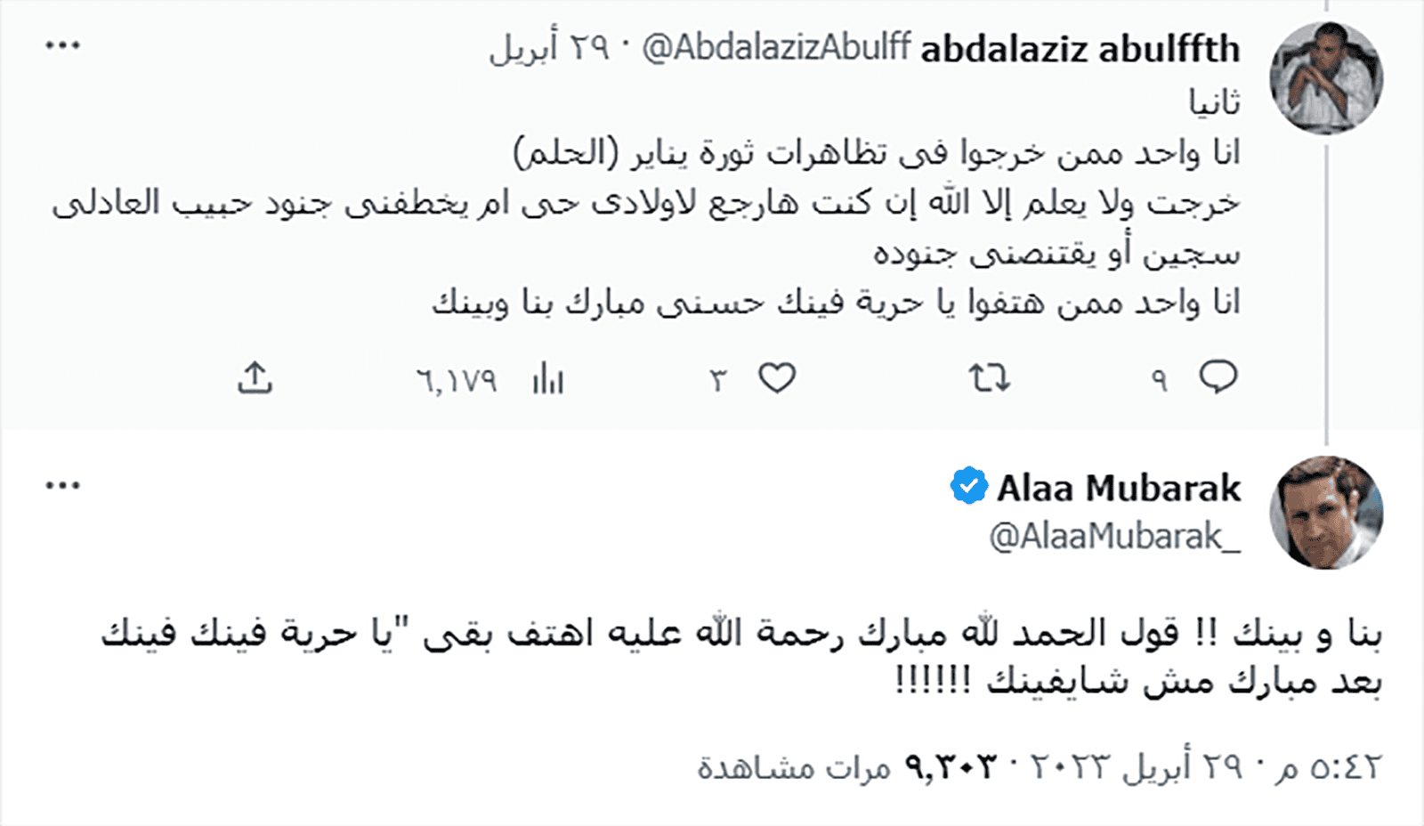Click the reply count ٩ beside the bubble
The height and width of the screenshot is (826, 1424).
[1159, 381]
